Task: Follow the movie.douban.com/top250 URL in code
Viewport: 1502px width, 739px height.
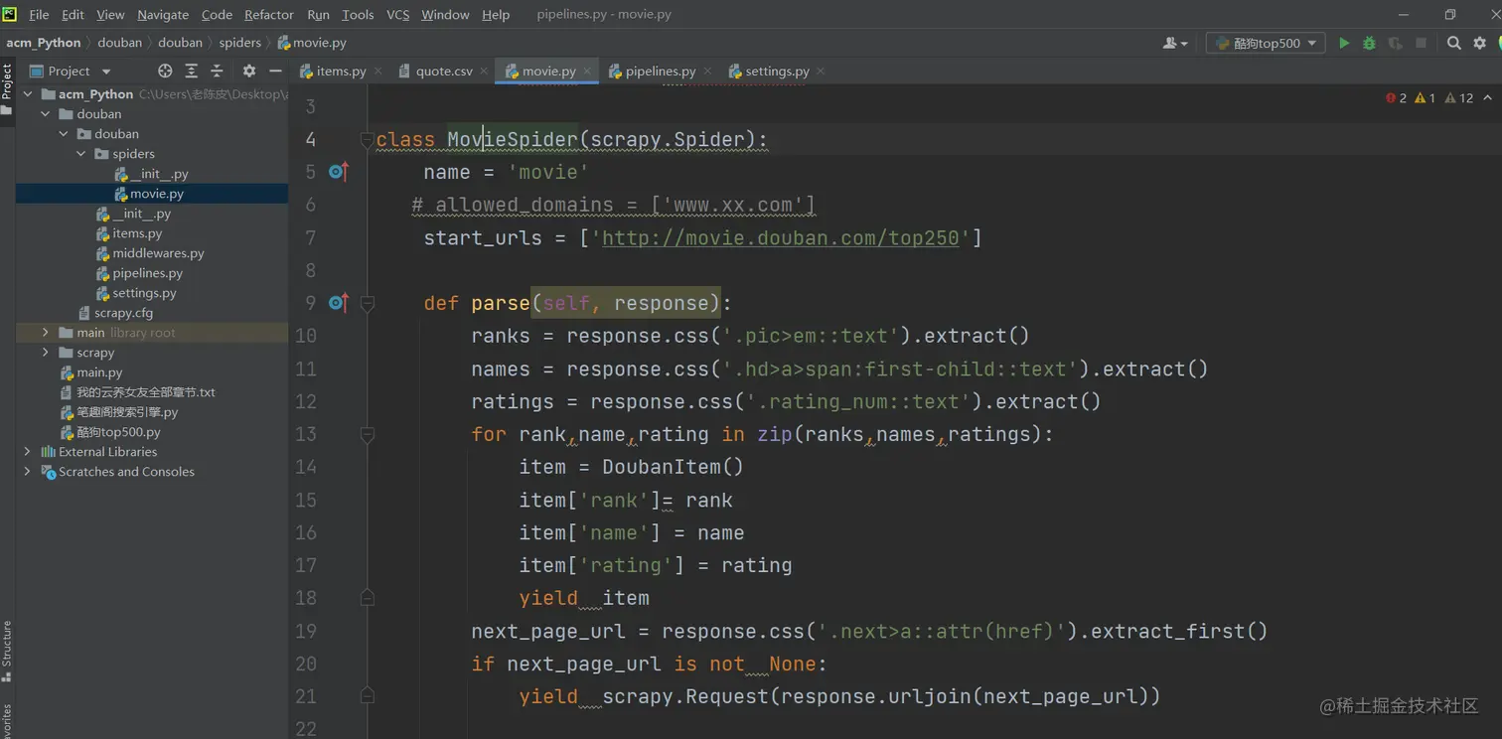Action: pos(780,238)
